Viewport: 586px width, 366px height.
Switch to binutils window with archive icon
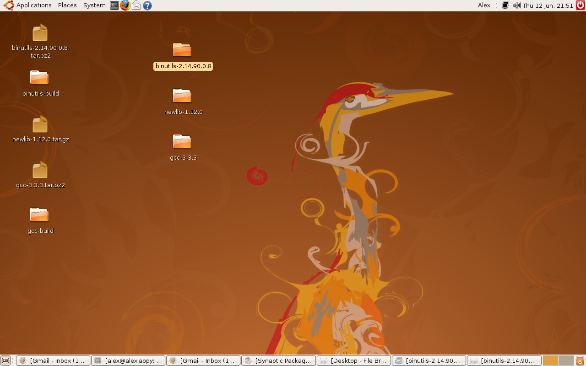pos(429,361)
